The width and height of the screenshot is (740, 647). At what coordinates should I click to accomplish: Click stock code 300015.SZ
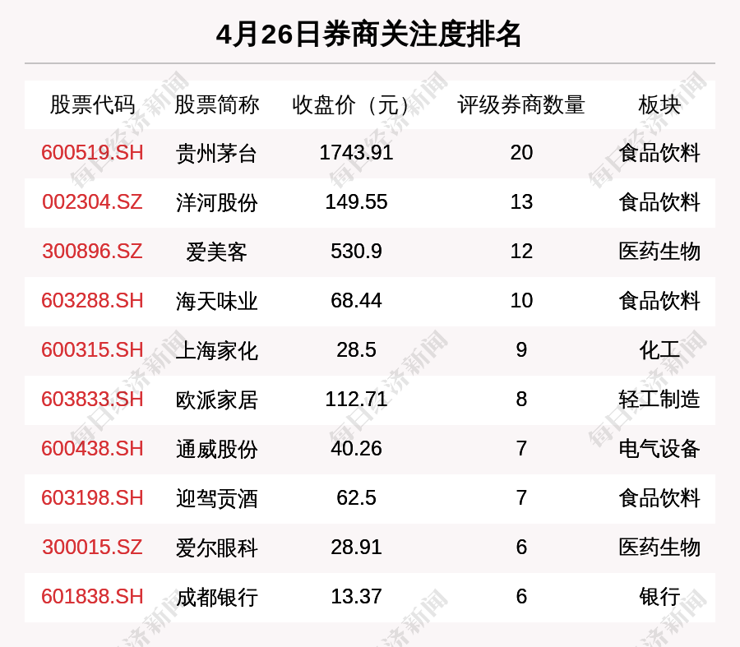point(92,548)
